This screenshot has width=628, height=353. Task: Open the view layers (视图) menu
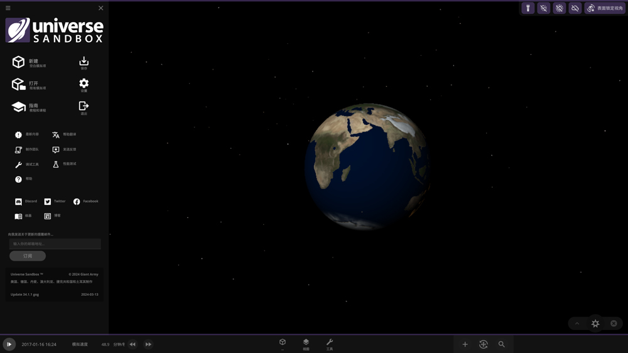click(x=306, y=344)
